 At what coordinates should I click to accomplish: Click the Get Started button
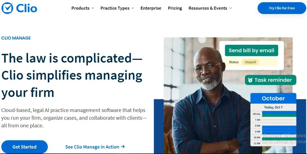pos(24,147)
